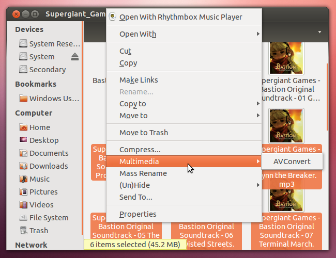Select the 07 Terminal March album thumbnail

pyautogui.click(x=286, y=201)
